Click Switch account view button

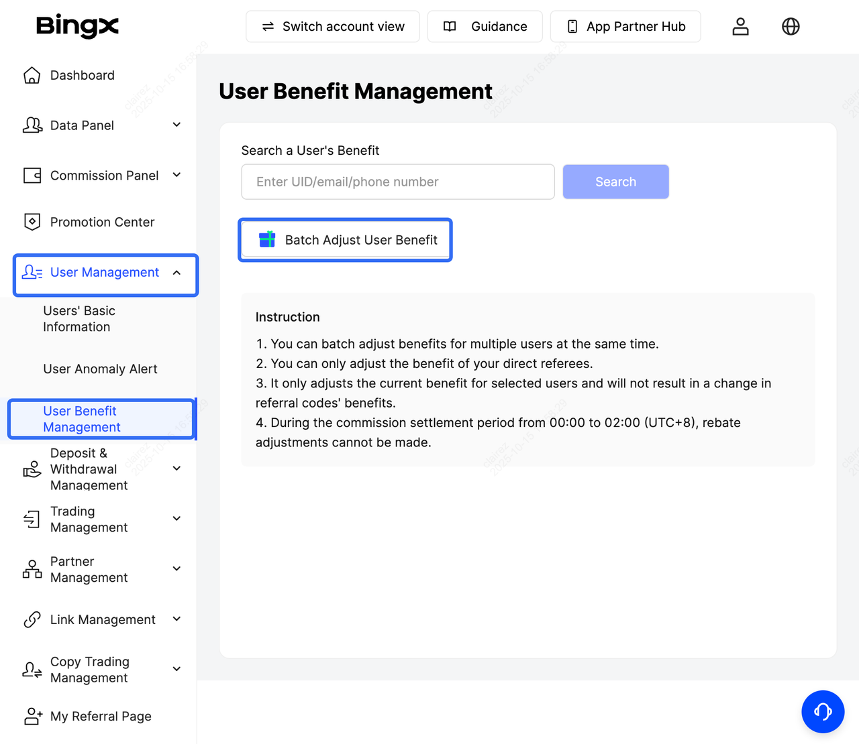coord(333,27)
